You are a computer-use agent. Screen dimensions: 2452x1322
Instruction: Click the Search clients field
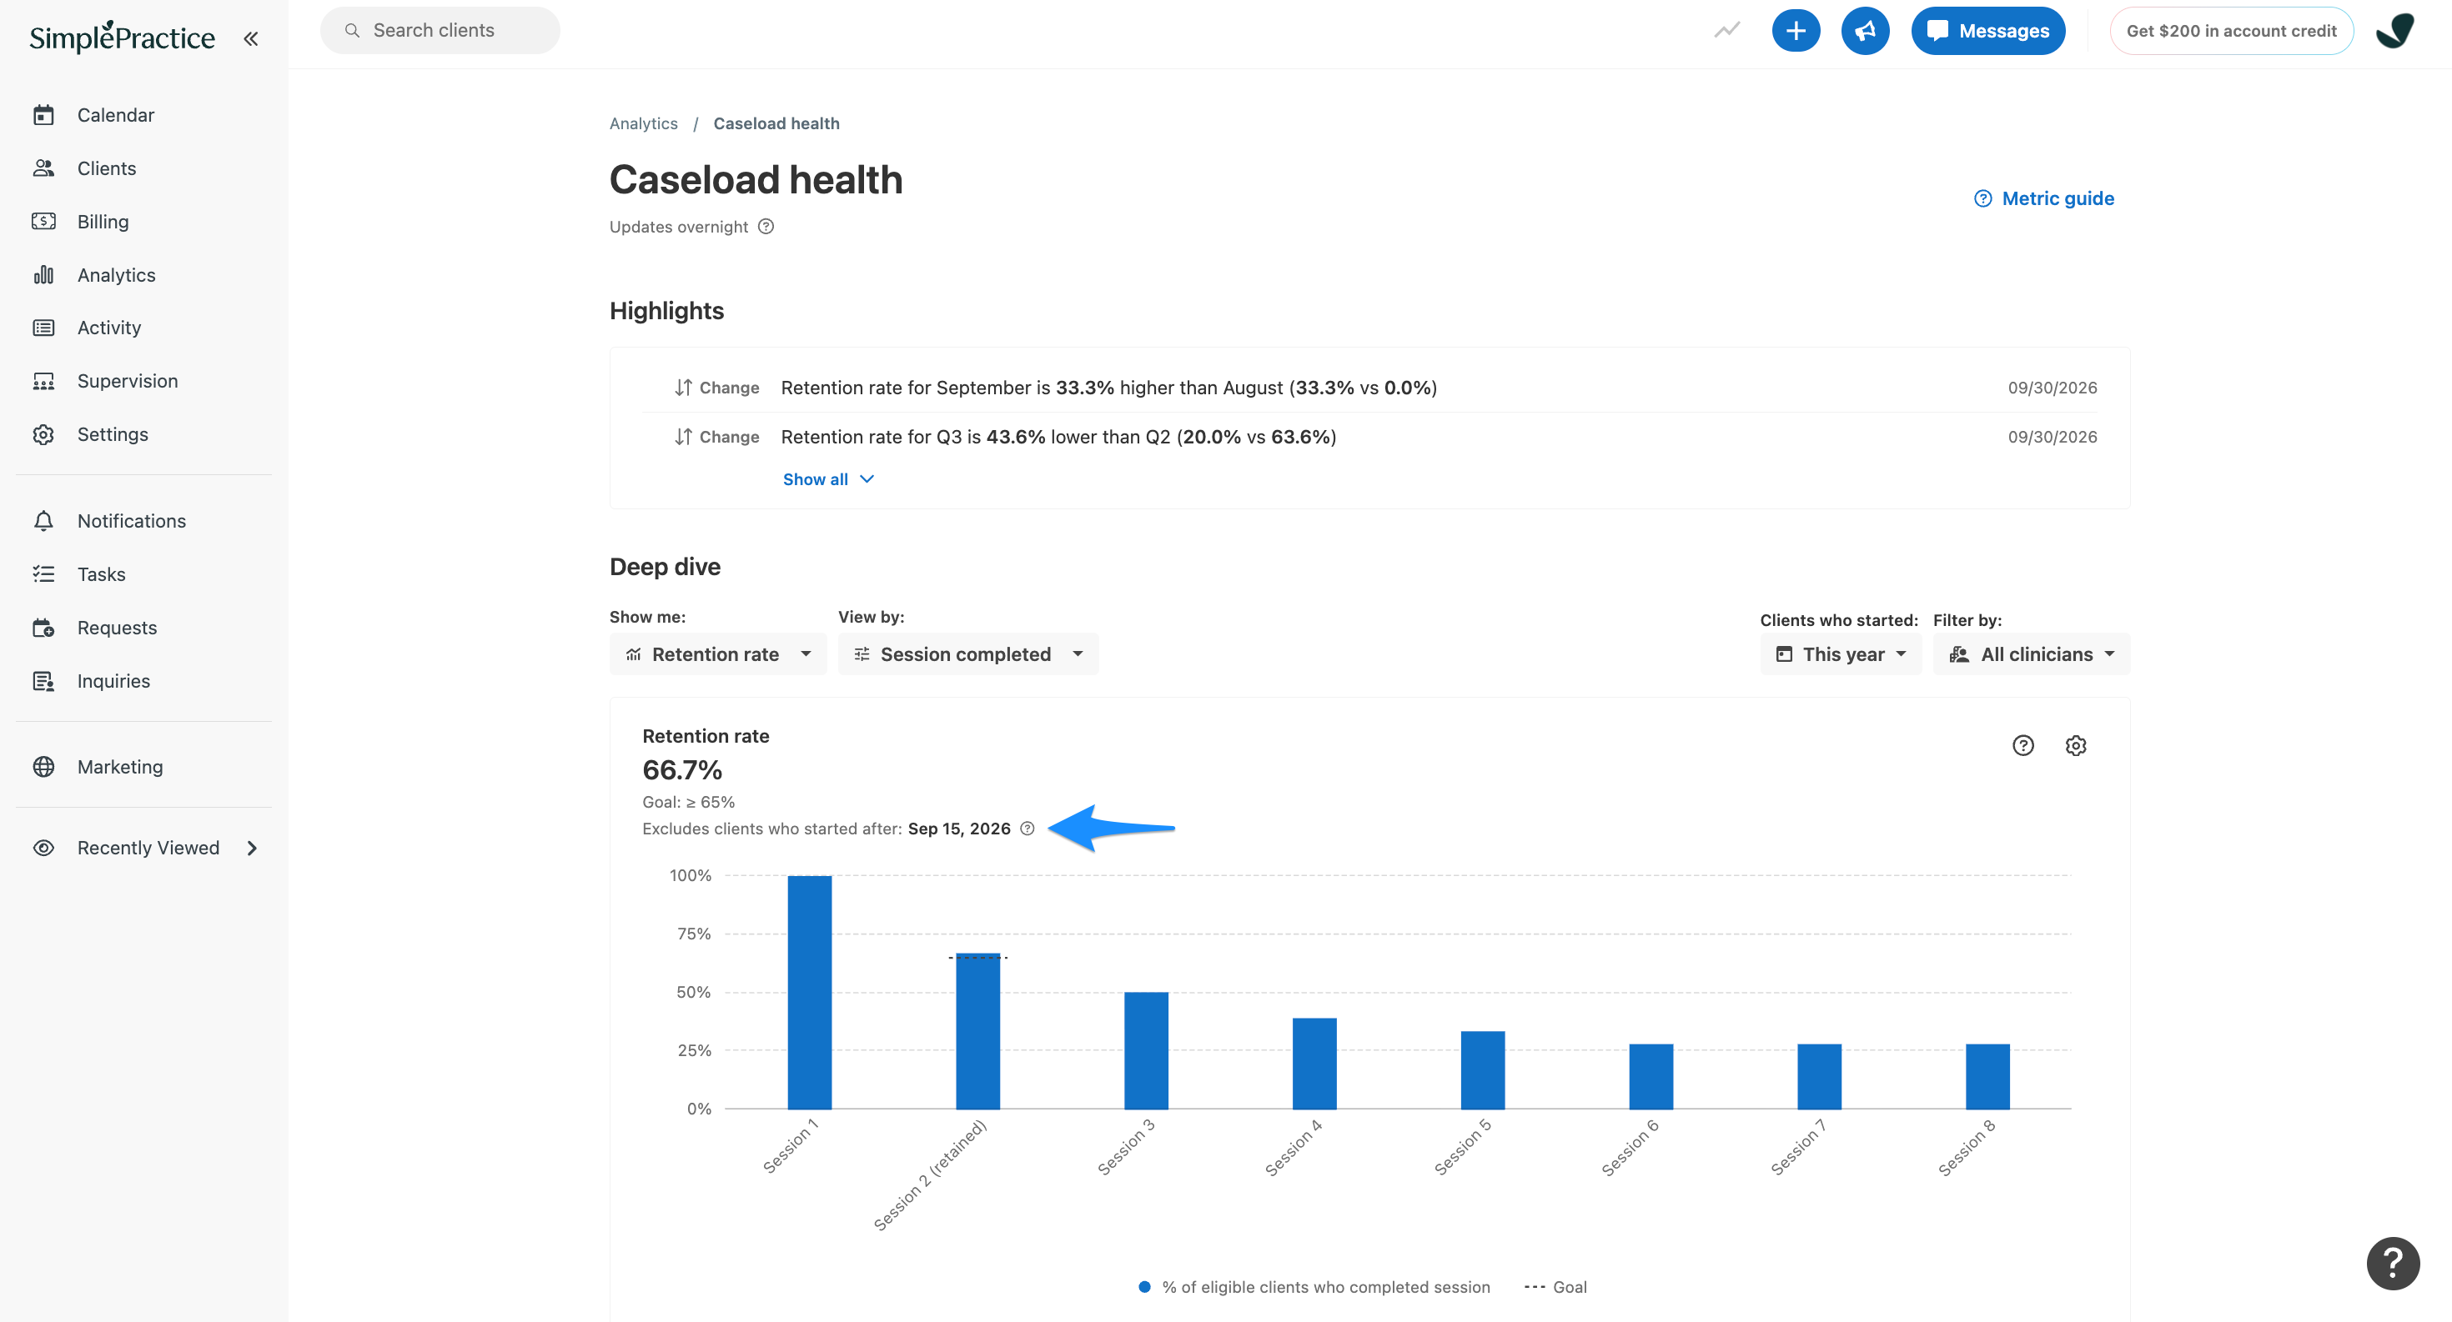(440, 31)
